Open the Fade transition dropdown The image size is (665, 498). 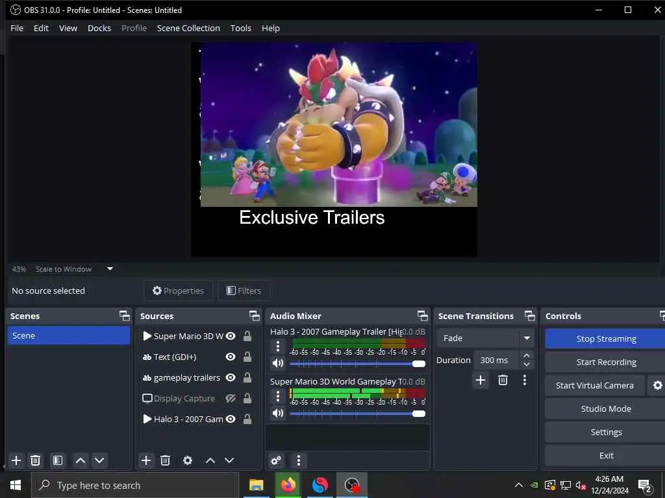pos(484,338)
